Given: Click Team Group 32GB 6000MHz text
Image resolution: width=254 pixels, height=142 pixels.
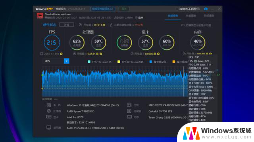Looking at the screenshot, I should 168,118.
